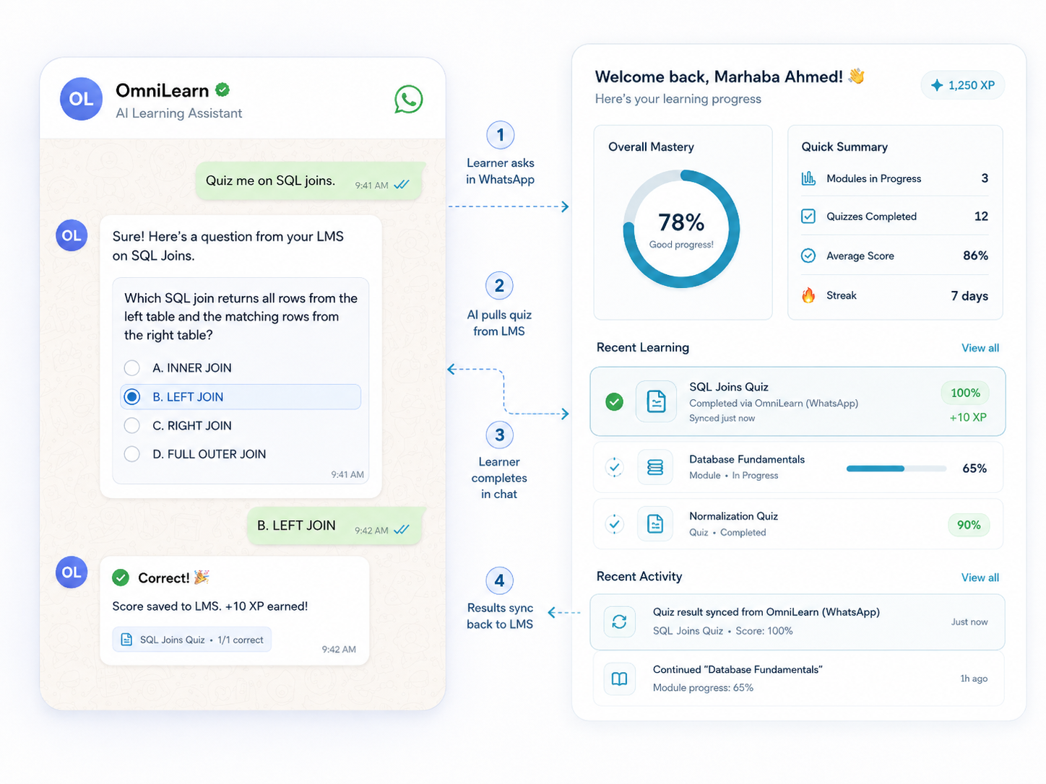Click the green checkmark on the SQL Joins Quiz card
Image resolution: width=1046 pixels, height=784 pixels.
pyautogui.click(x=614, y=401)
